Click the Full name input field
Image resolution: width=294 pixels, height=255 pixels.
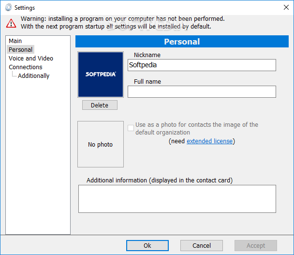(202, 92)
